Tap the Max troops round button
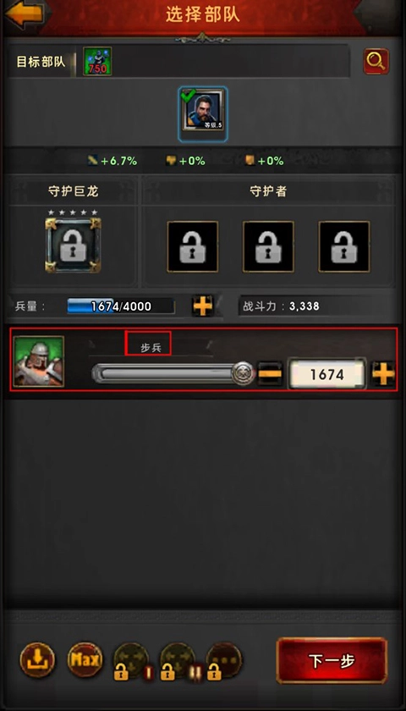406x711 pixels. pos(85,659)
